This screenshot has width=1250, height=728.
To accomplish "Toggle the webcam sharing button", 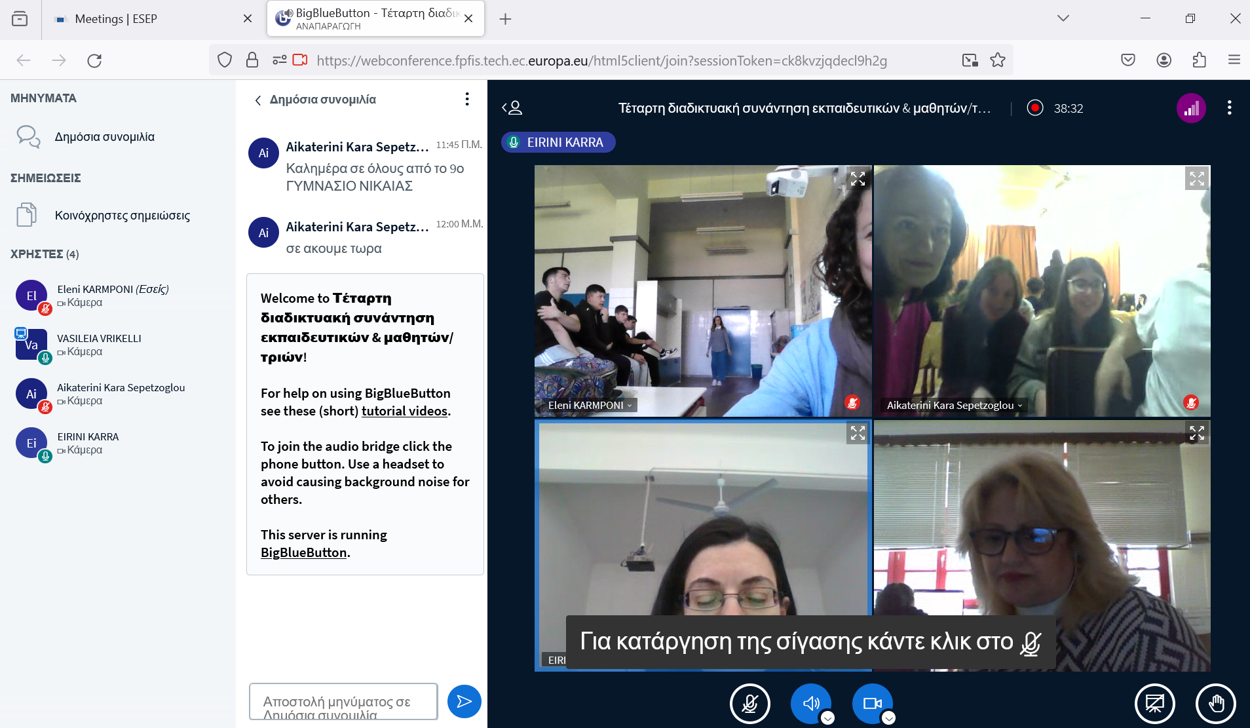I will tap(871, 703).
